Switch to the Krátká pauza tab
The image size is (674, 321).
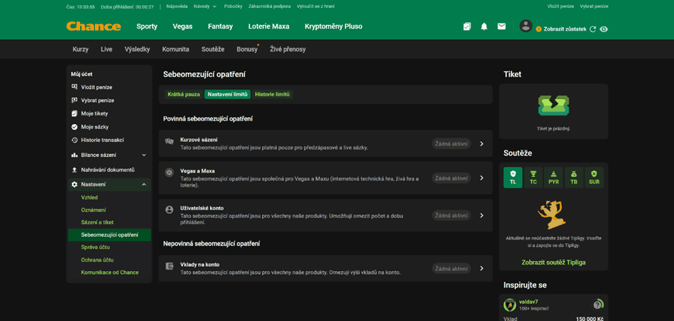pyautogui.click(x=184, y=94)
